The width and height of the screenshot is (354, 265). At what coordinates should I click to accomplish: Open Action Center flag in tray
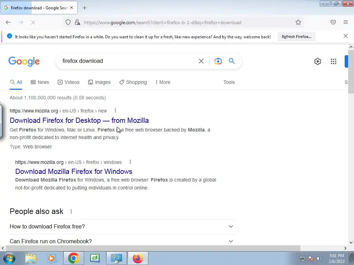(311, 258)
